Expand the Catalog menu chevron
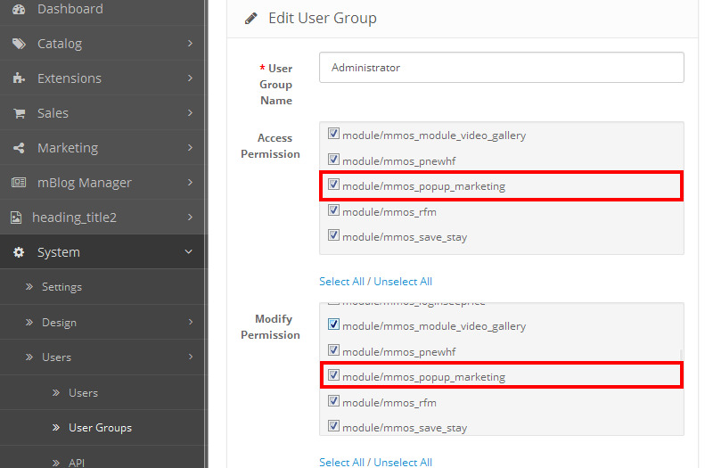 190,44
